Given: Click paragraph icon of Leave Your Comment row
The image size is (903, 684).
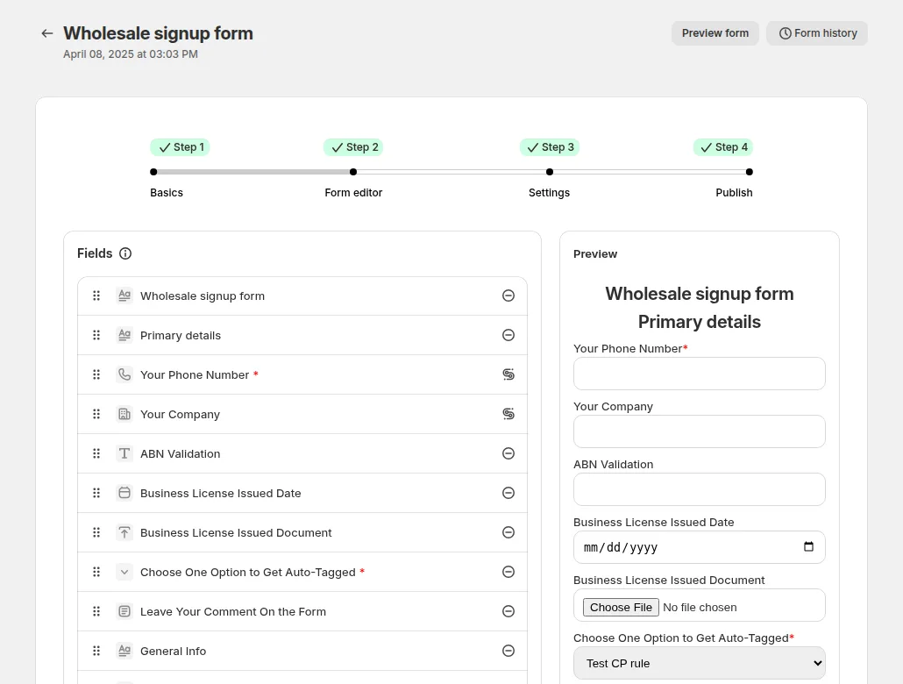Looking at the screenshot, I should (124, 611).
